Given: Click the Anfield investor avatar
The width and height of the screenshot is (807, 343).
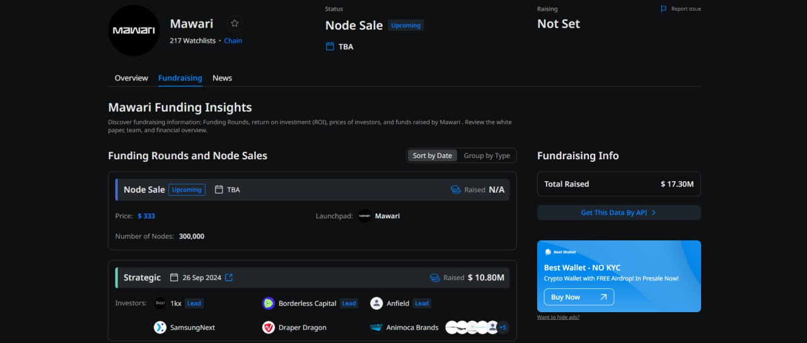Looking at the screenshot, I should coord(376,303).
